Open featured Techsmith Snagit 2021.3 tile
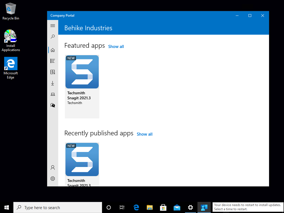 [82, 87]
